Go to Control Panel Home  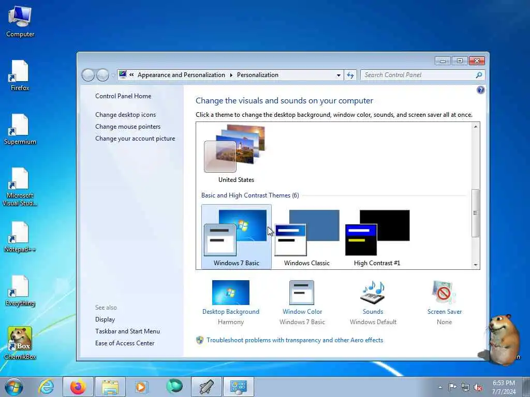(123, 96)
